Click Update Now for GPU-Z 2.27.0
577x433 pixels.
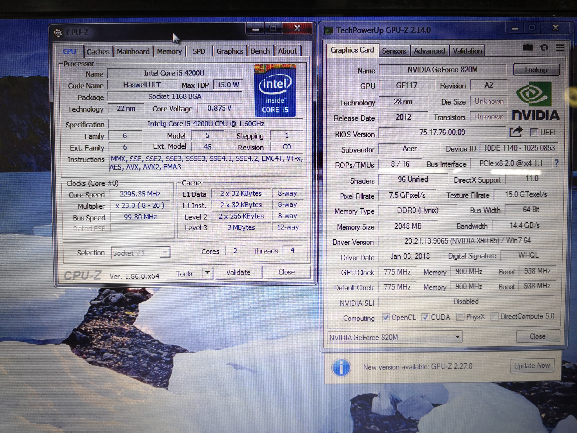[532, 366]
